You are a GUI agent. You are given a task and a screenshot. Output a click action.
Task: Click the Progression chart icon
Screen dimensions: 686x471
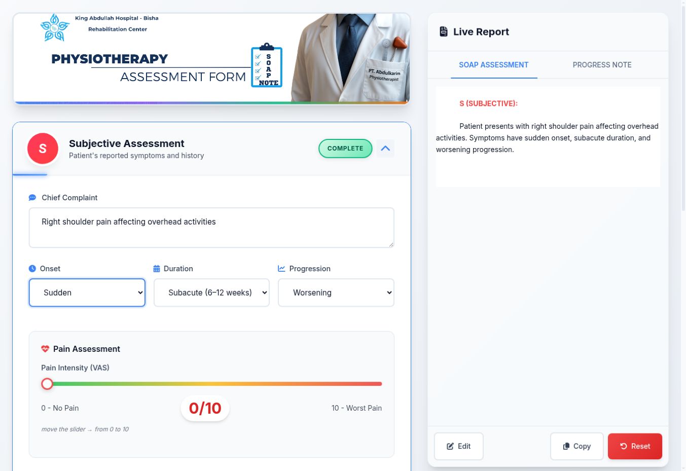coord(281,269)
